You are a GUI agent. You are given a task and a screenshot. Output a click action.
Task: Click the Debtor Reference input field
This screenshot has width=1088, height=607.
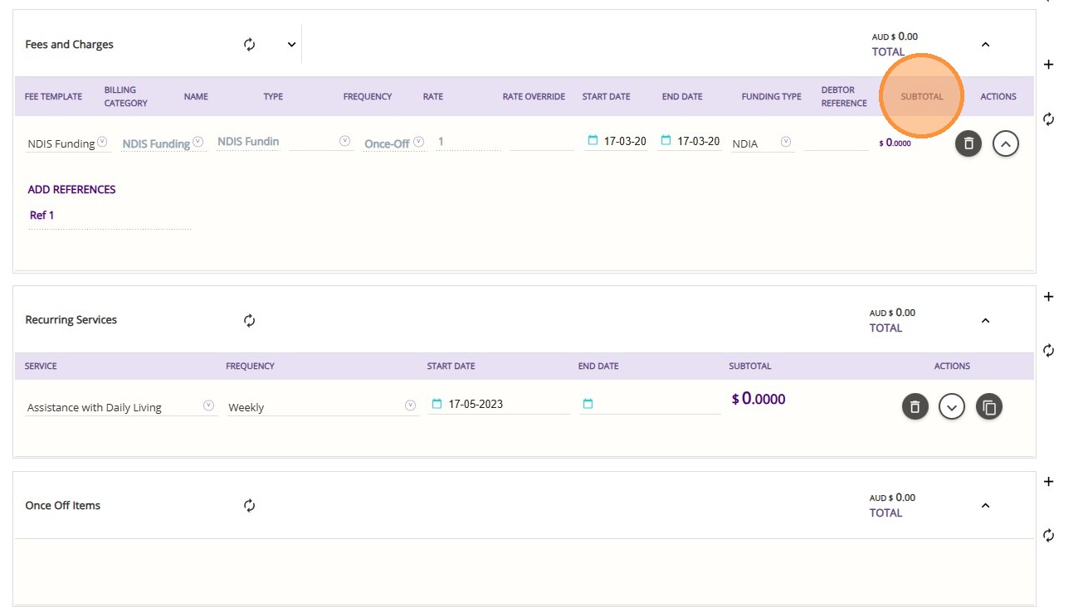pos(836,142)
